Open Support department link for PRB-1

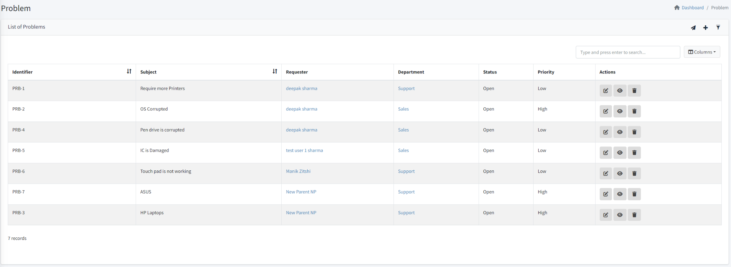406,88
